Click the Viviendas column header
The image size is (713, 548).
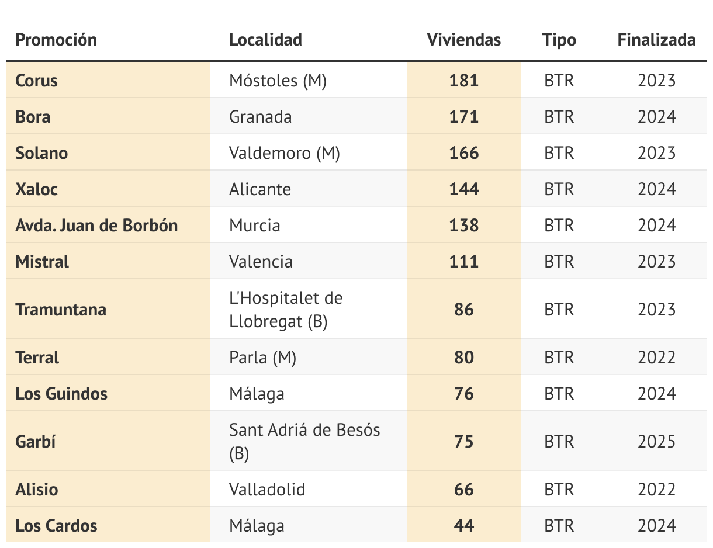pyautogui.click(x=464, y=40)
